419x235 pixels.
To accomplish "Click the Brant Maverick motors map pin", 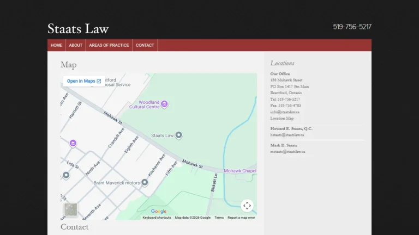I will click(x=145, y=182).
